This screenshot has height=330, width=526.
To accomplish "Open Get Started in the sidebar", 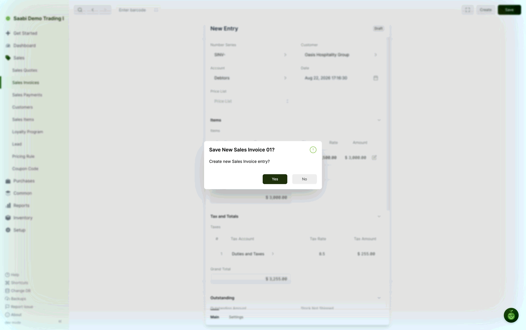I will (25, 33).
